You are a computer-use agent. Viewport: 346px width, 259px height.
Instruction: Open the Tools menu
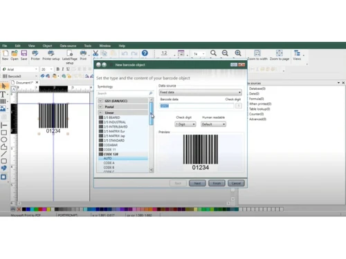[x=88, y=46]
